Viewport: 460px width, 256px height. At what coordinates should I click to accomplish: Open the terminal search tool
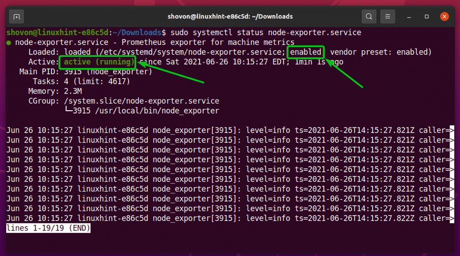[369, 17]
